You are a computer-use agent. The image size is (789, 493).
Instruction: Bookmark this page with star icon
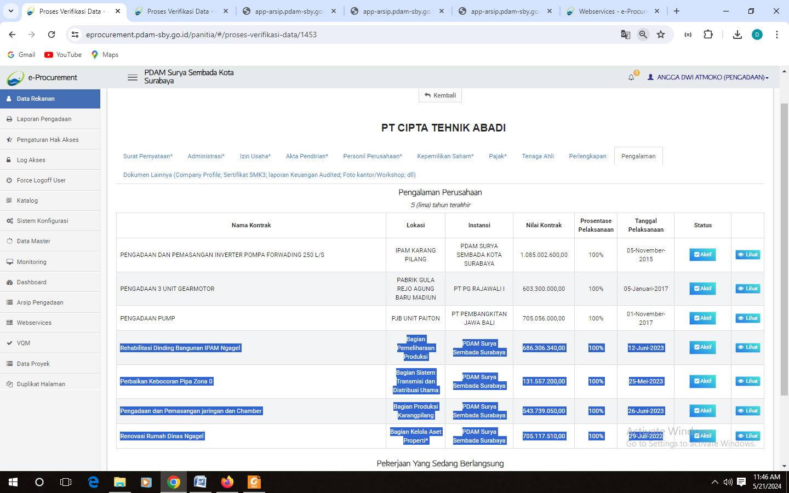[x=661, y=35]
